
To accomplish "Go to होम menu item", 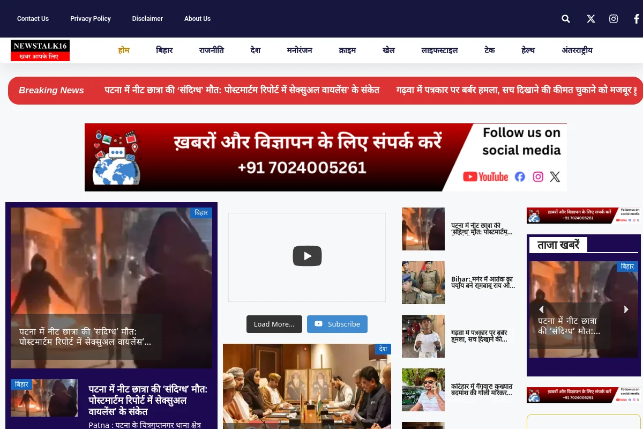I will 124,50.
